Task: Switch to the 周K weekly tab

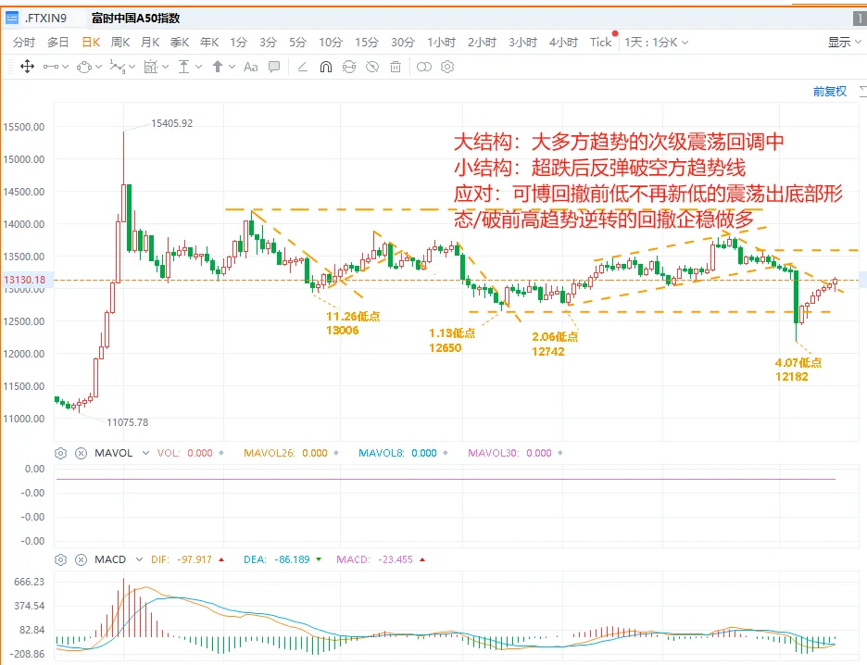Action: pos(120,43)
